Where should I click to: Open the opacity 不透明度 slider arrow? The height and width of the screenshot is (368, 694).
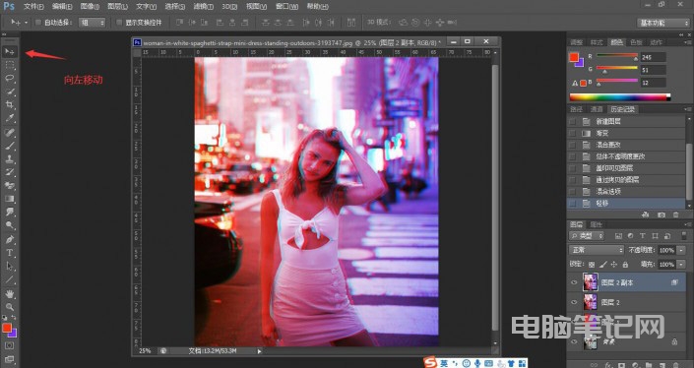(x=681, y=250)
